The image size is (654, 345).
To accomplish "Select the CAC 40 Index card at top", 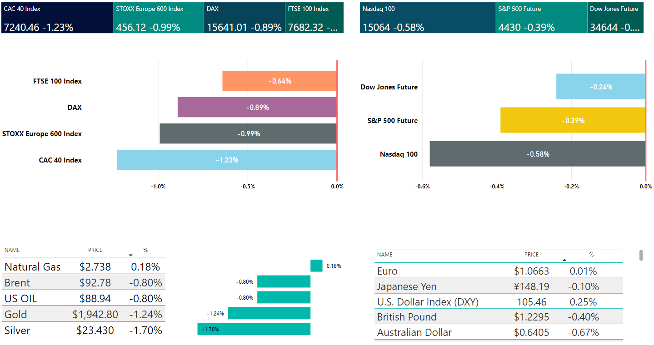I will [57, 18].
